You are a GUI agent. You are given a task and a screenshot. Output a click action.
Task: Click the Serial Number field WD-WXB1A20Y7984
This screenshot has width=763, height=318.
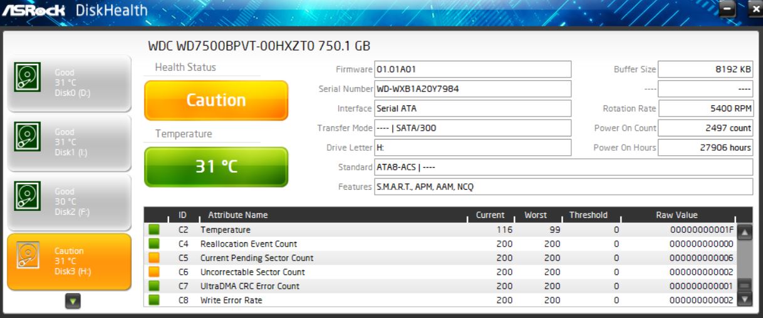pos(473,88)
